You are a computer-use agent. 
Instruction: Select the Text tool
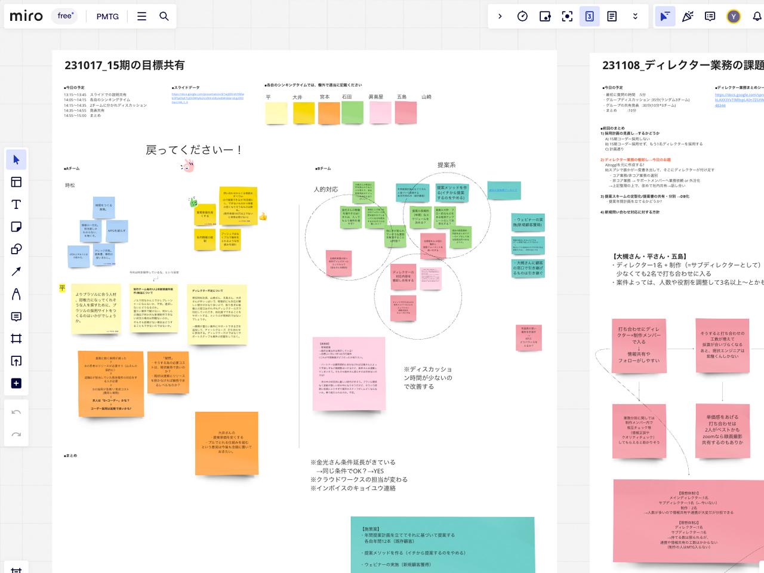16,204
